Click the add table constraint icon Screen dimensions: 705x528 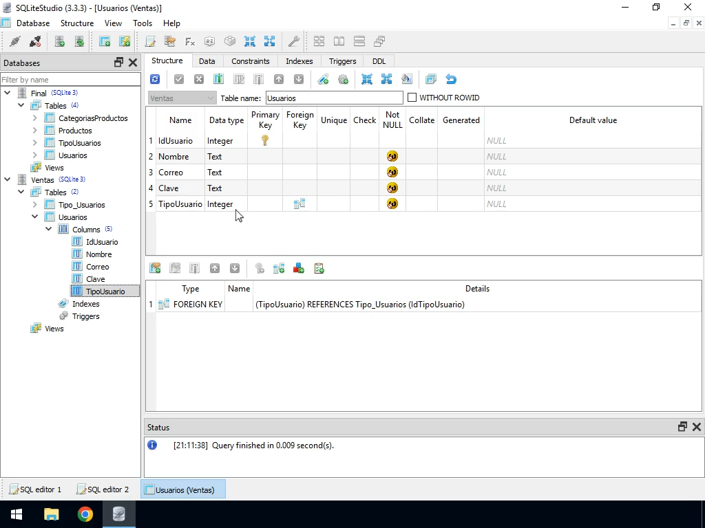tap(155, 268)
